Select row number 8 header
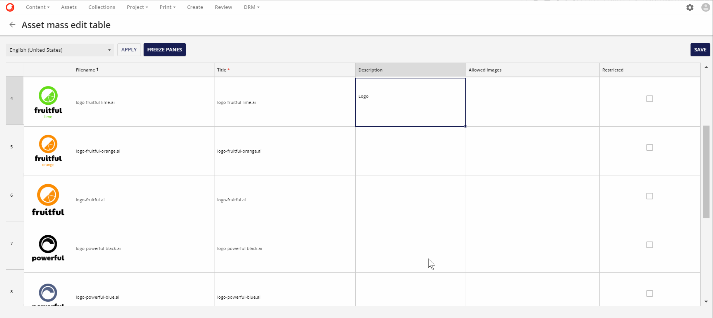 pyautogui.click(x=15, y=288)
